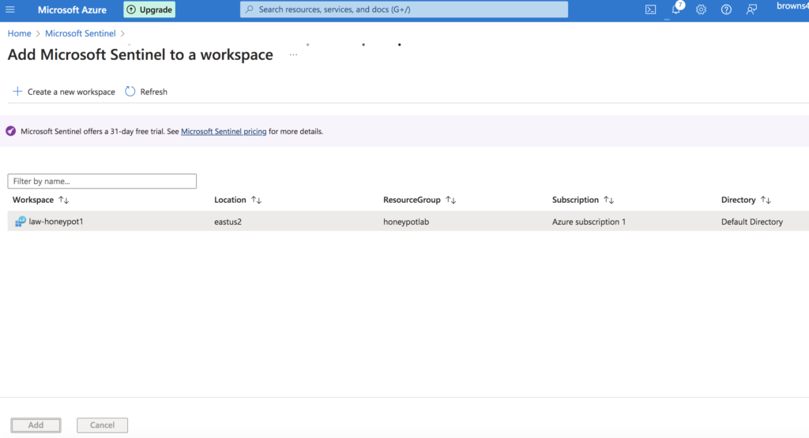Refresh the workspace list
The width and height of the screenshot is (809, 438).
(x=146, y=92)
